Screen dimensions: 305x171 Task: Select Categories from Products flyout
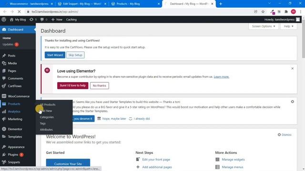(47, 117)
